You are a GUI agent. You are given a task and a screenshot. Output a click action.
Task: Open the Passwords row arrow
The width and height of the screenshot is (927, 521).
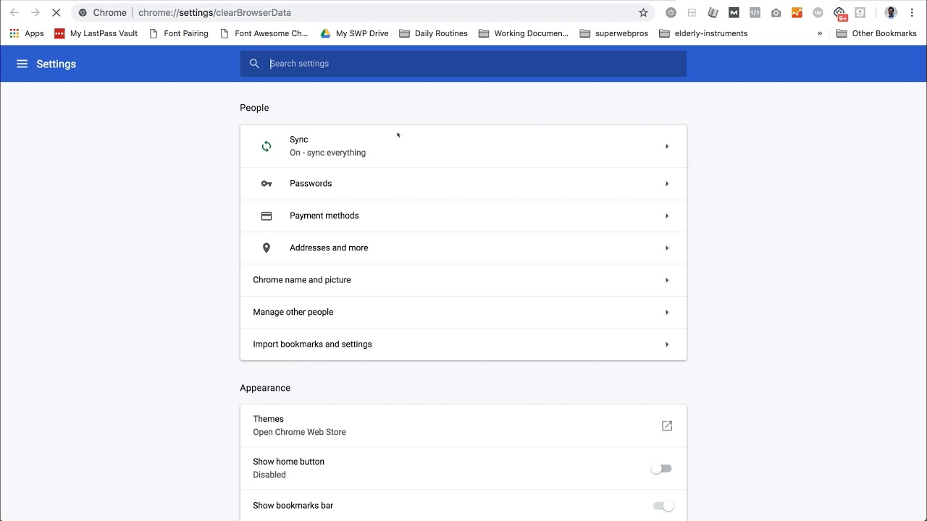click(x=667, y=184)
